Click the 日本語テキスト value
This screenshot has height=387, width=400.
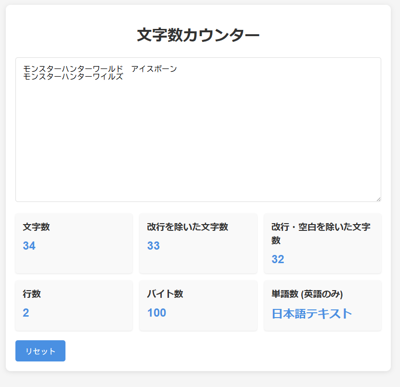(x=312, y=314)
